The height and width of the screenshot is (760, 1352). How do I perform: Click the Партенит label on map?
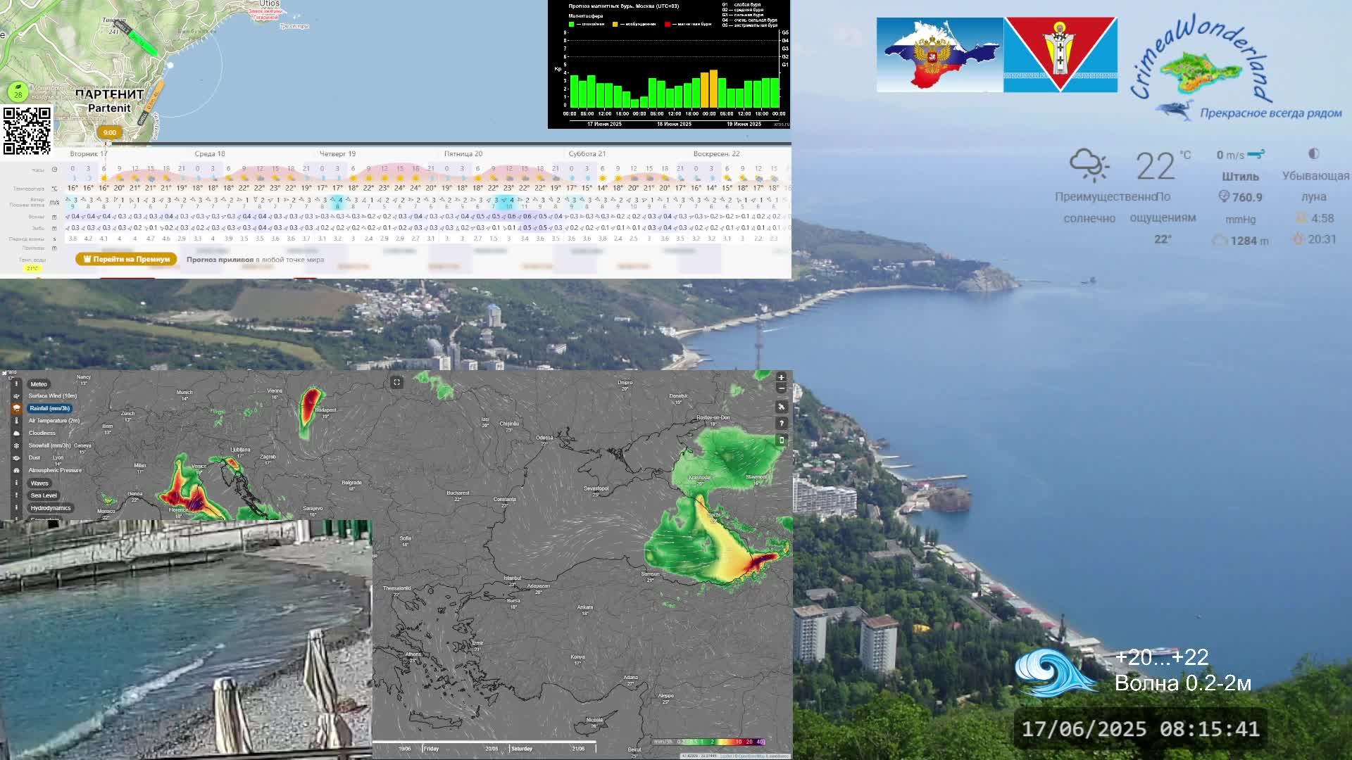tap(109, 94)
